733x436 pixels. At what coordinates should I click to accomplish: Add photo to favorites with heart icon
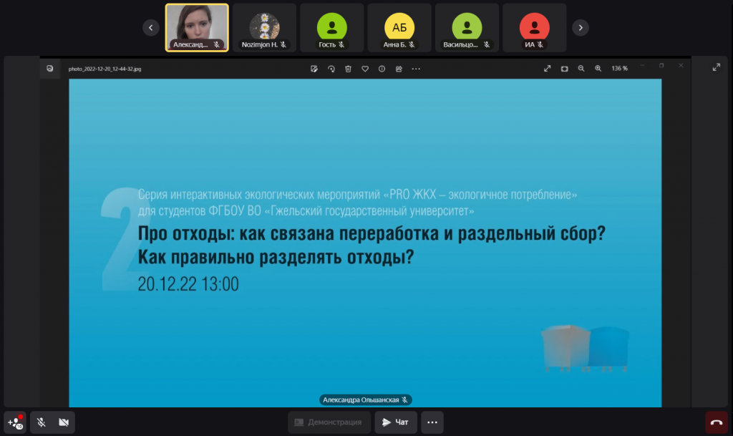click(x=365, y=69)
